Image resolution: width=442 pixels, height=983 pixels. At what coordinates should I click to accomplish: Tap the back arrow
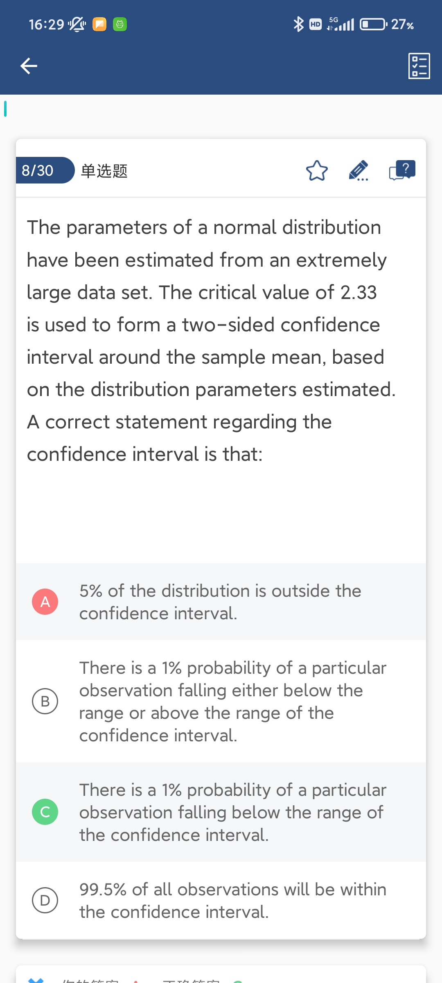29,66
